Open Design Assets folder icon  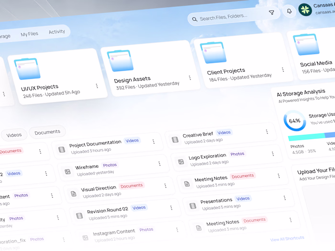[120, 61]
